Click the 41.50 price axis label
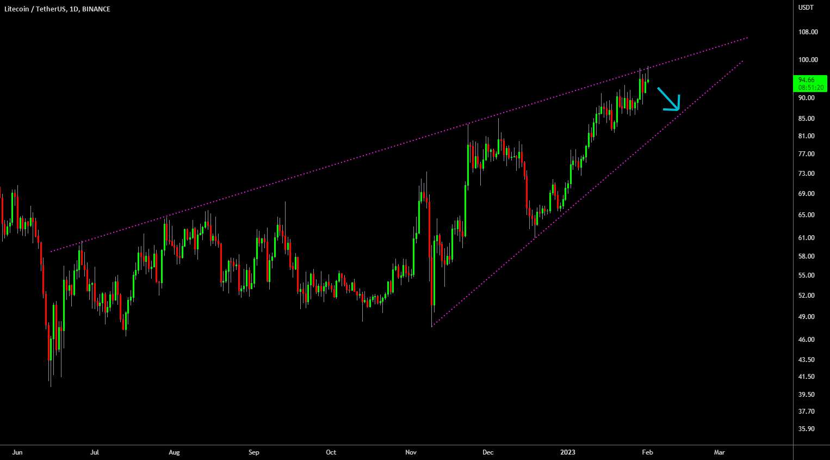Image resolution: width=830 pixels, height=460 pixels. pos(806,377)
